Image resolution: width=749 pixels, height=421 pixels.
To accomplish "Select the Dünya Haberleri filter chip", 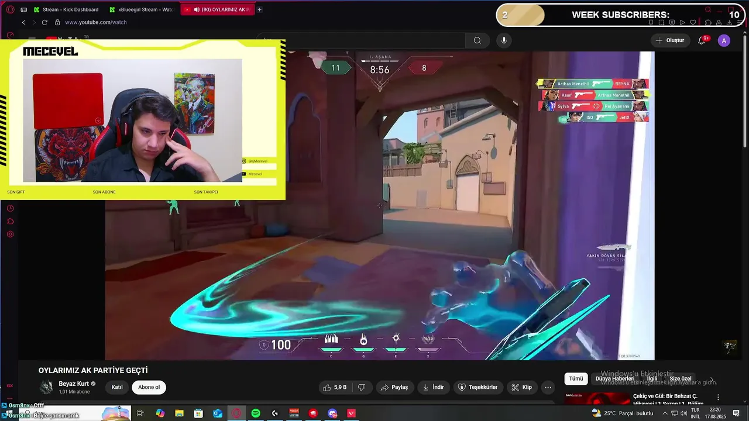I will pyautogui.click(x=614, y=378).
